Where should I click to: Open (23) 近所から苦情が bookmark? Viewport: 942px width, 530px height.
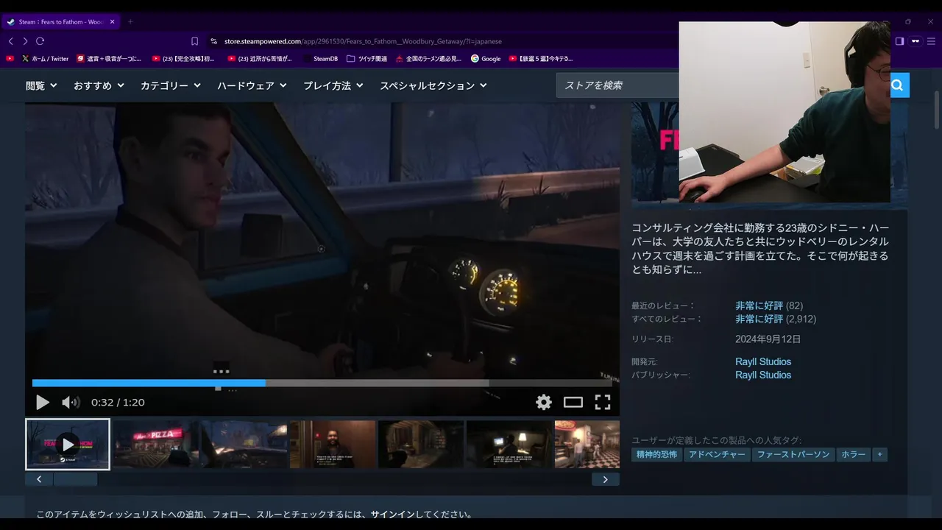(x=260, y=58)
